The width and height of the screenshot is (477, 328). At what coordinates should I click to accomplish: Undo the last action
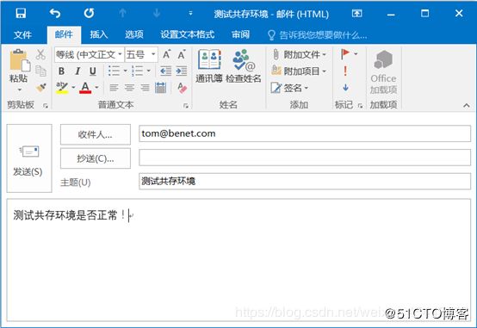pos(55,14)
